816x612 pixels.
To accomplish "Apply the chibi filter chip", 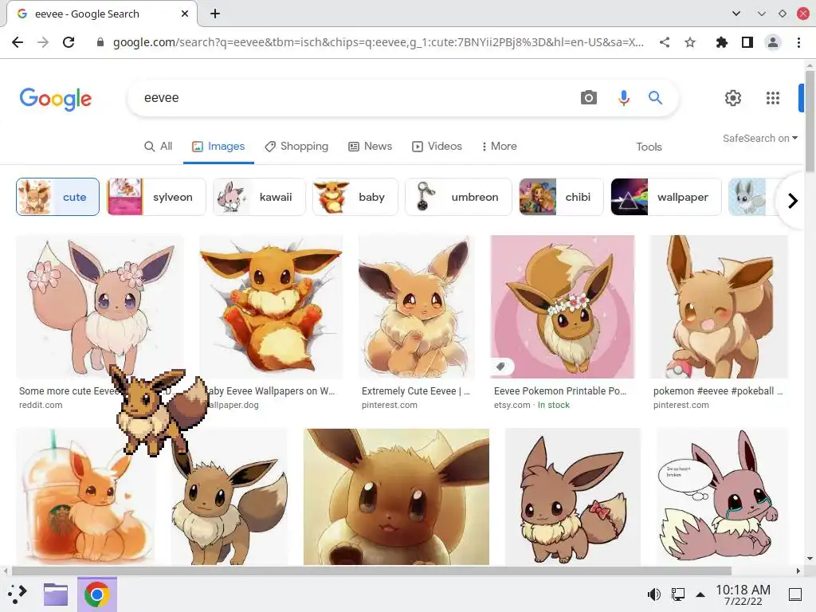I will click(x=562, y=197).
